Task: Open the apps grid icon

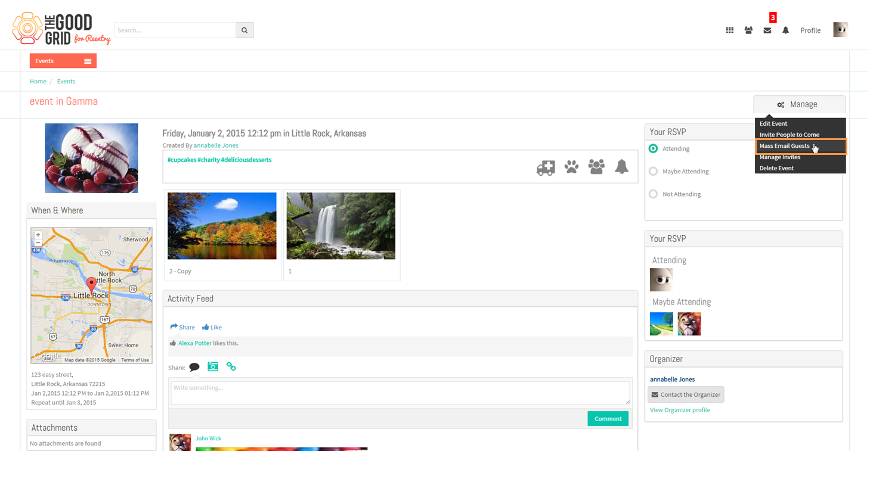Action: 729,30
